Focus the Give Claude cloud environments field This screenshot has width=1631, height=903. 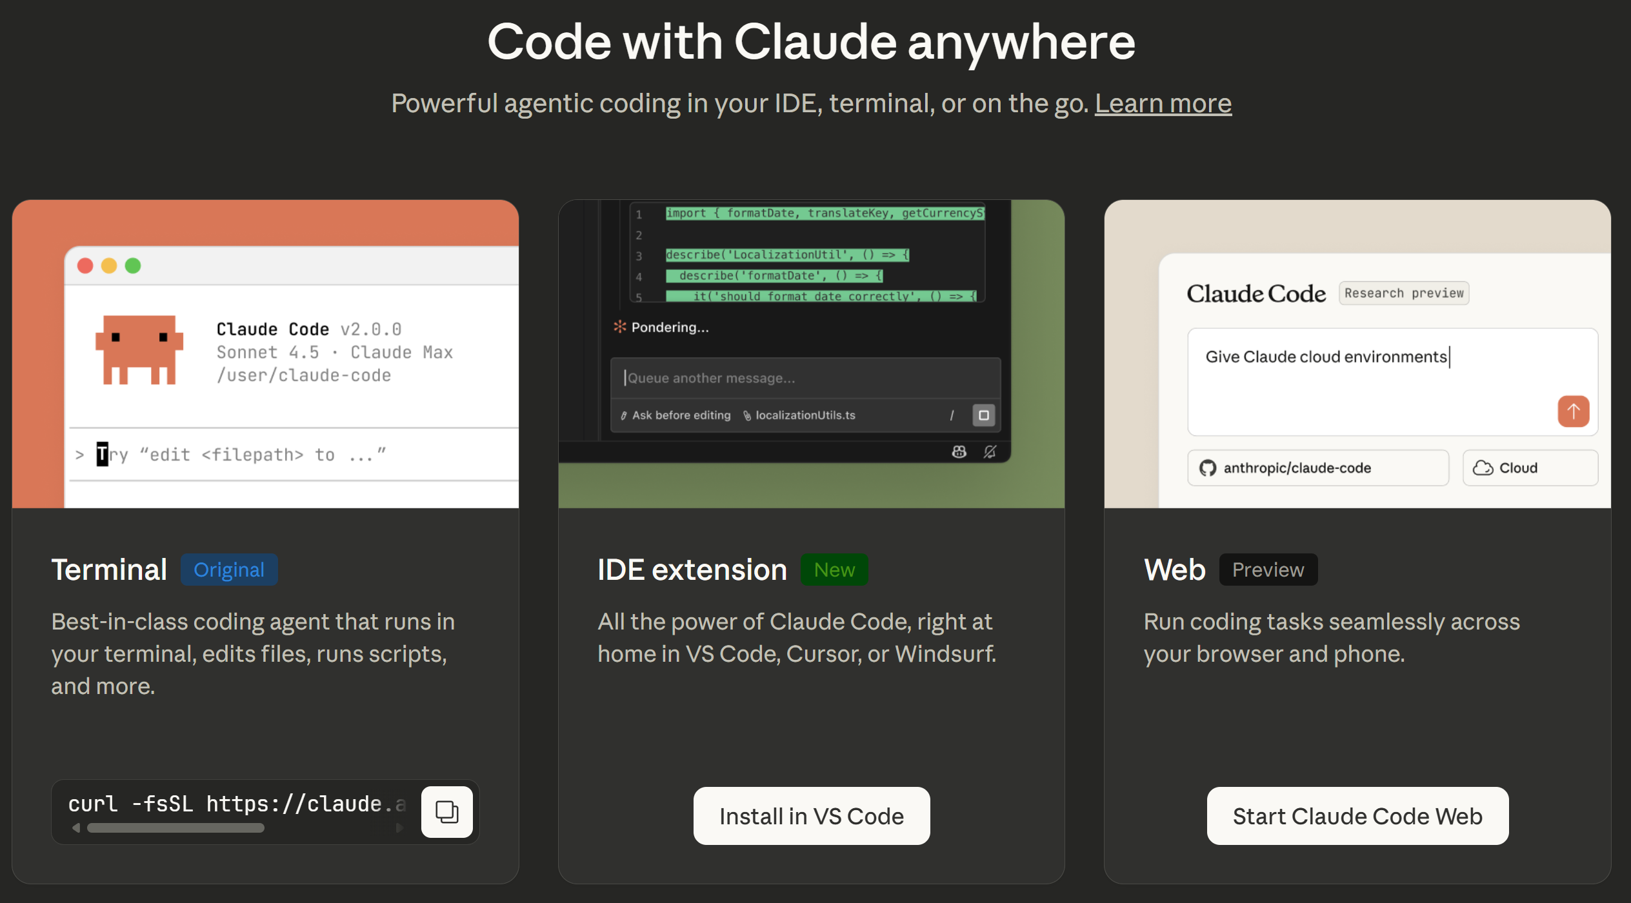point(1392,382)
